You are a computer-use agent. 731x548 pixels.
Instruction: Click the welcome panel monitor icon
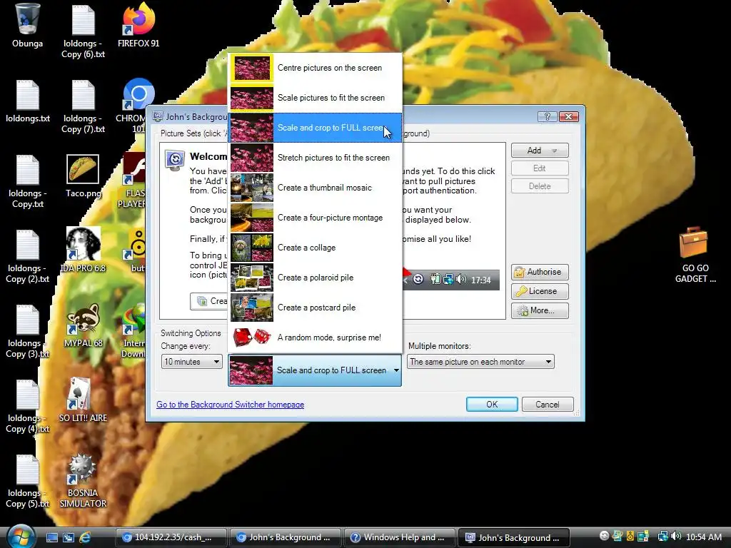pyautogui.click(x=175, y=161)
